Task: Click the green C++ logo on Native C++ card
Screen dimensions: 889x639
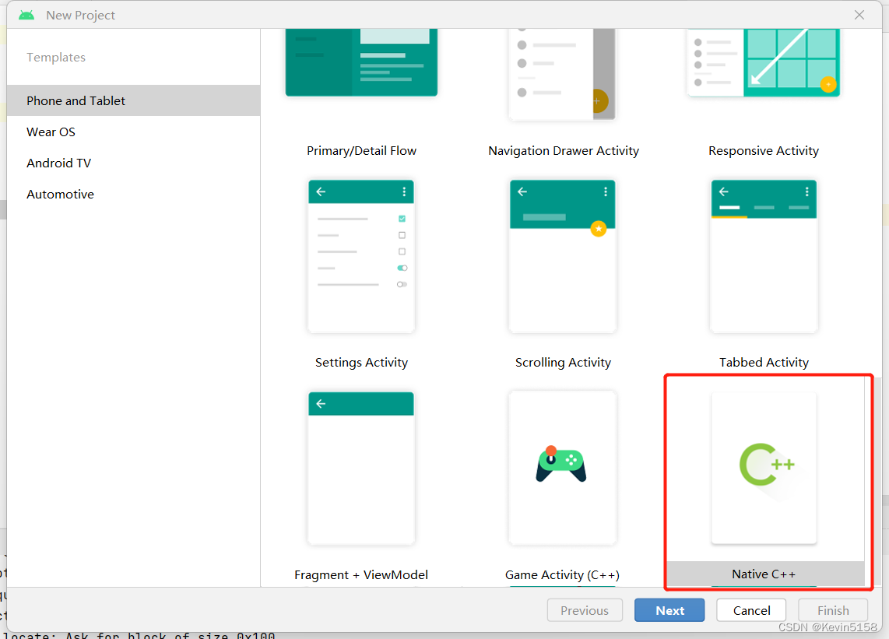Action: [764, 465]
